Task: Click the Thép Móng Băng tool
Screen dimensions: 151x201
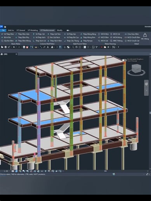Action: click(x=88, y=34)
